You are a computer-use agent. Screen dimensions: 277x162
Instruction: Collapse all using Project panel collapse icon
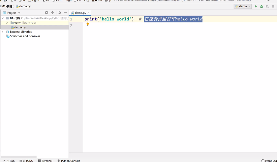point(52,13)
